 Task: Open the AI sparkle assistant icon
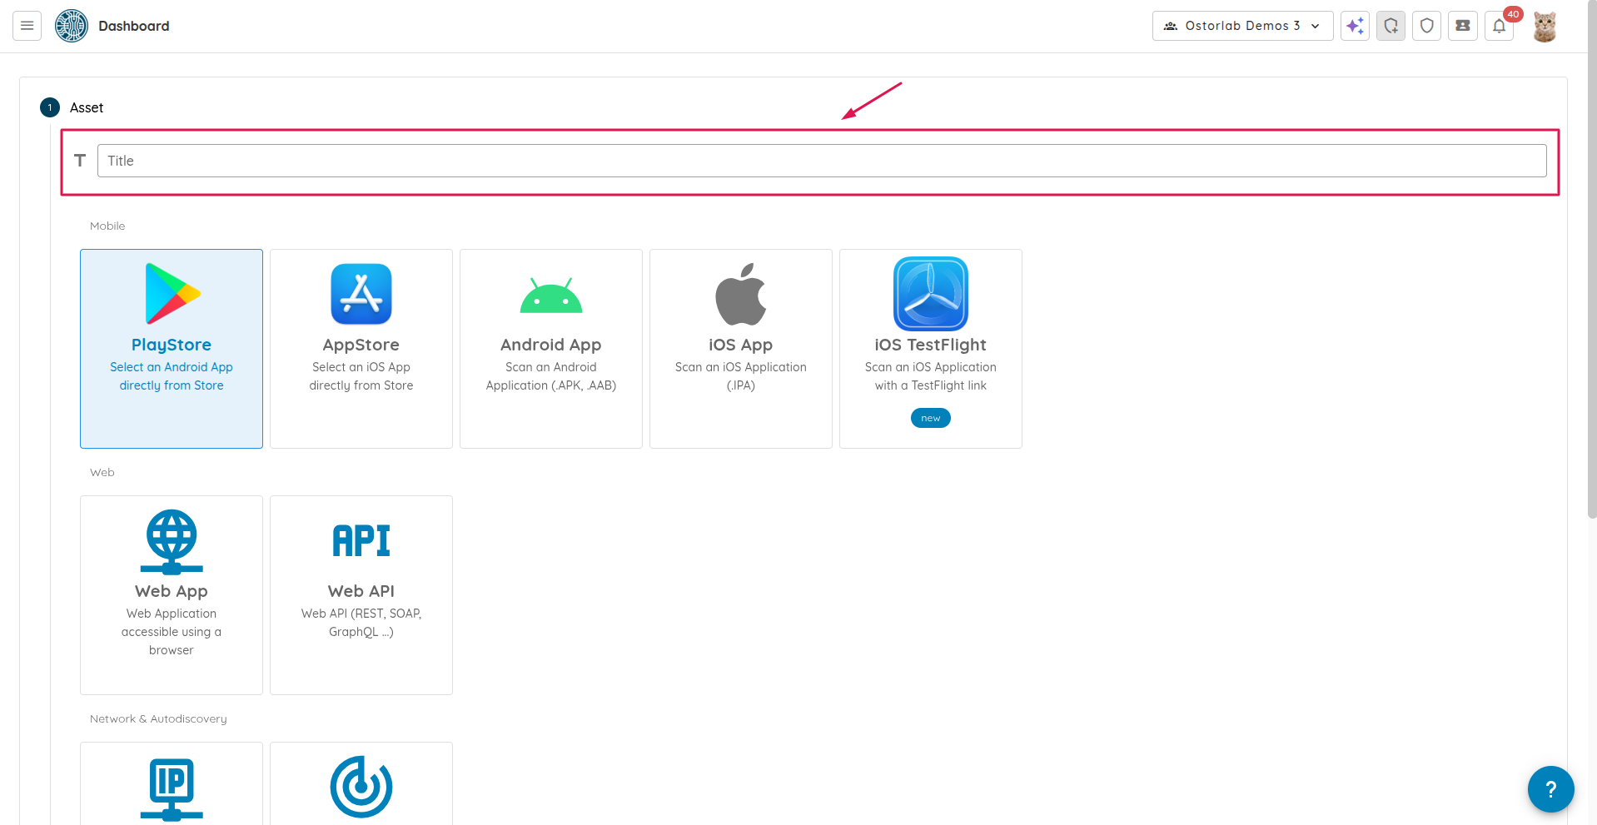(1355, 26)
